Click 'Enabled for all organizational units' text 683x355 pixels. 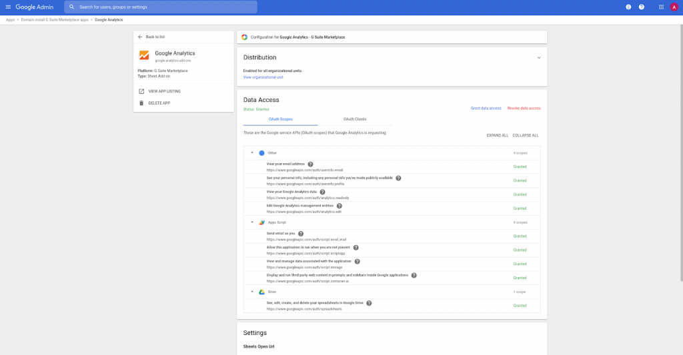click(x=273, y=71)
